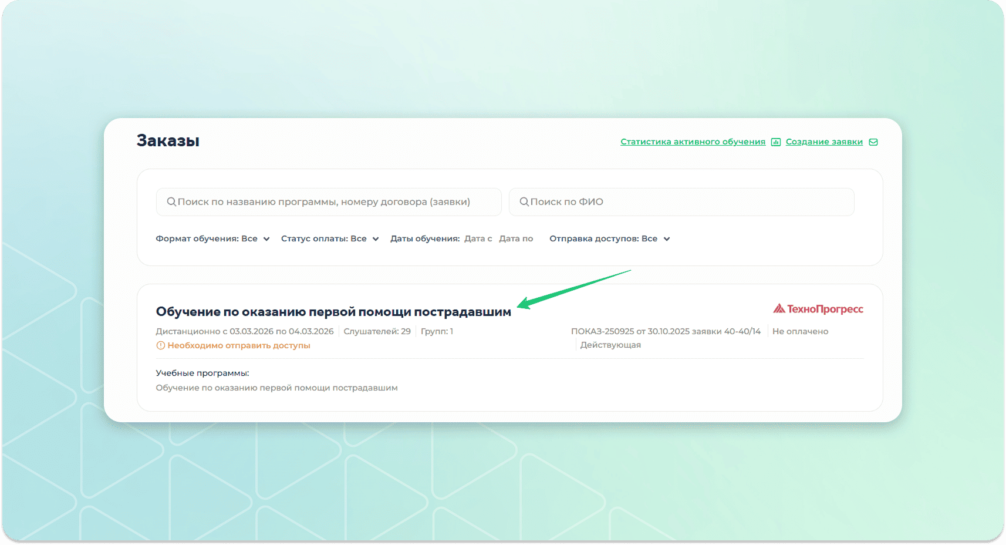Set the end date in the Дата по field
Screen dimensions: 1006x545
(x=516, y=238)
